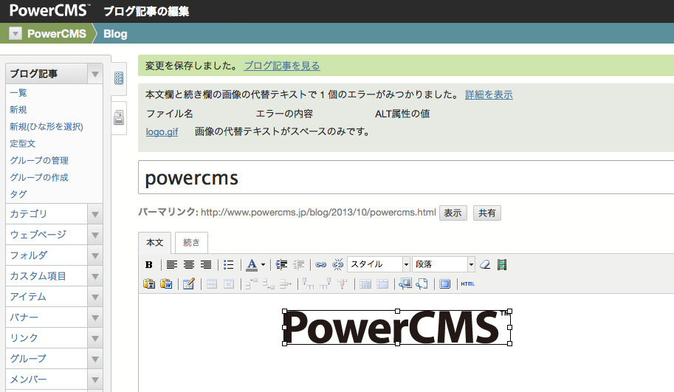Image resolution: width=674 pixels, height=392 pixels.
Task: Expand the リンク sidebar menu
Action: pos(95,338)
